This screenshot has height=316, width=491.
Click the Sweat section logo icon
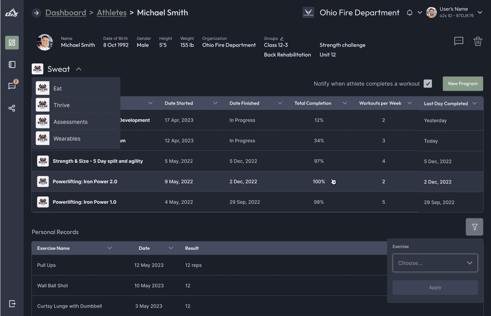(37, 69)
